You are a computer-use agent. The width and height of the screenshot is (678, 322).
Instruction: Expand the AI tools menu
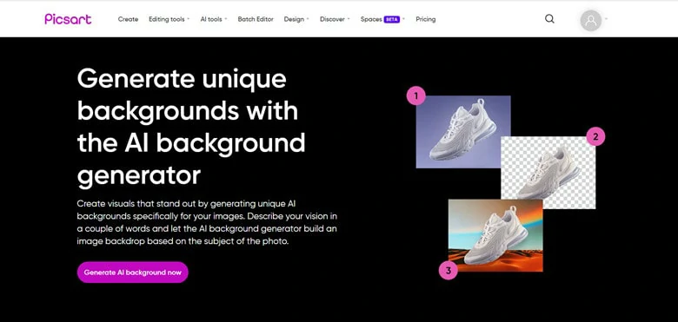tap(214, 19)
